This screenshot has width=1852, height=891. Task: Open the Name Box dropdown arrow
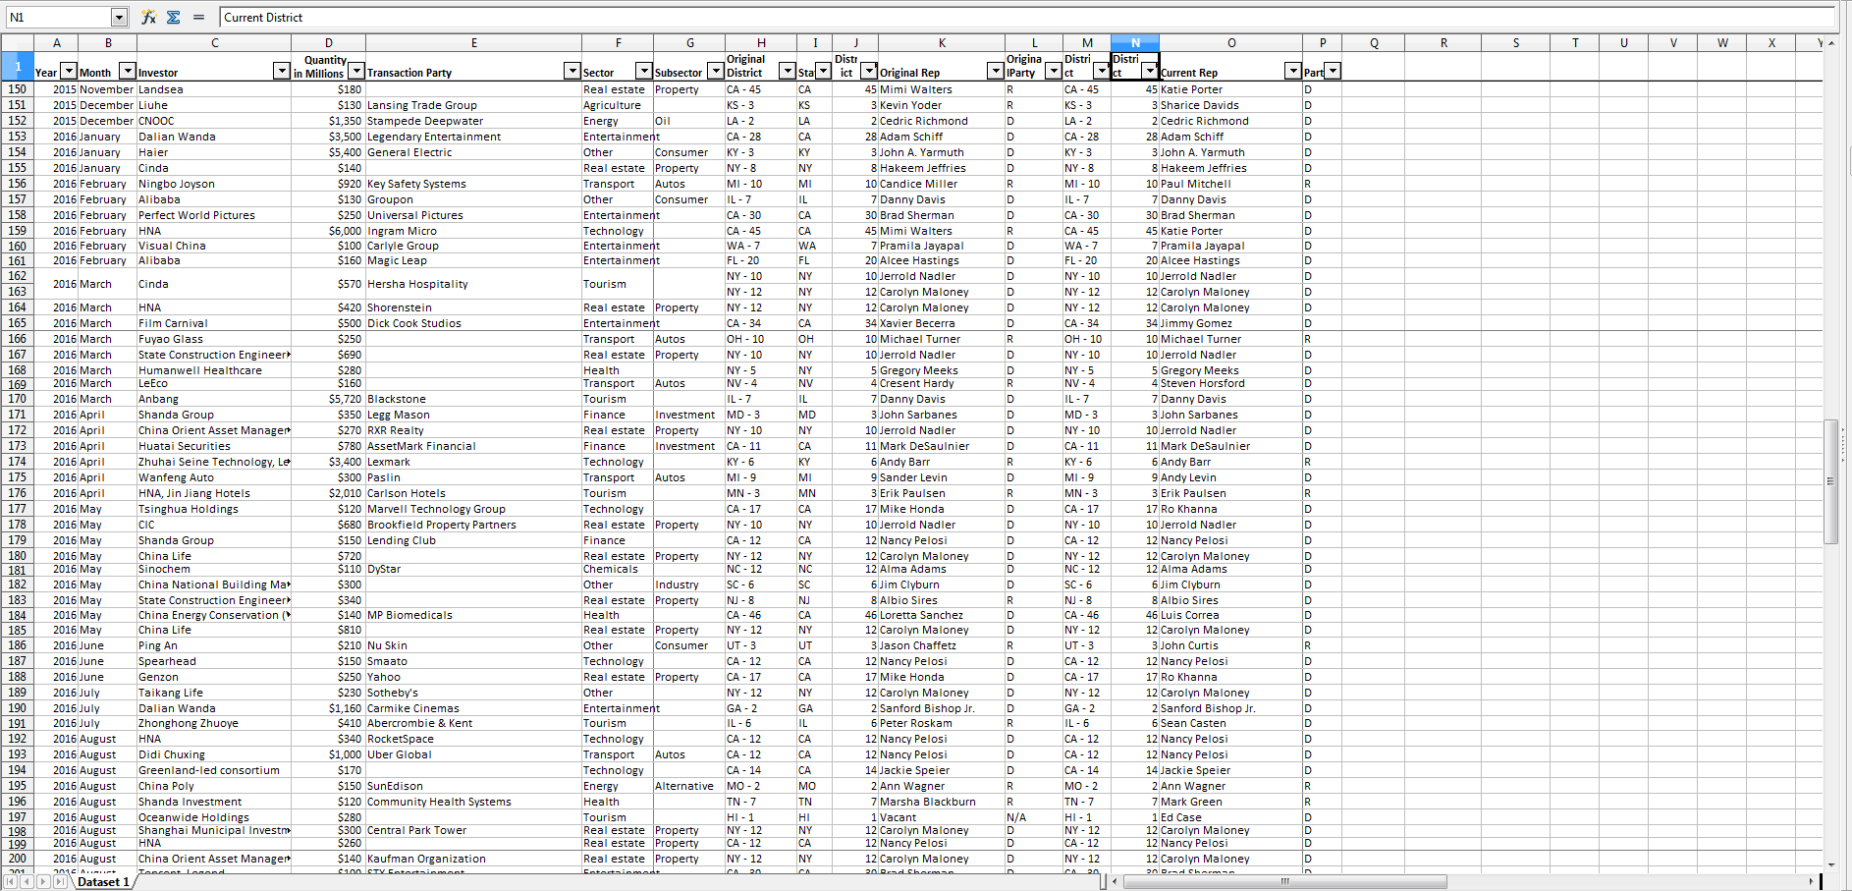119,17
